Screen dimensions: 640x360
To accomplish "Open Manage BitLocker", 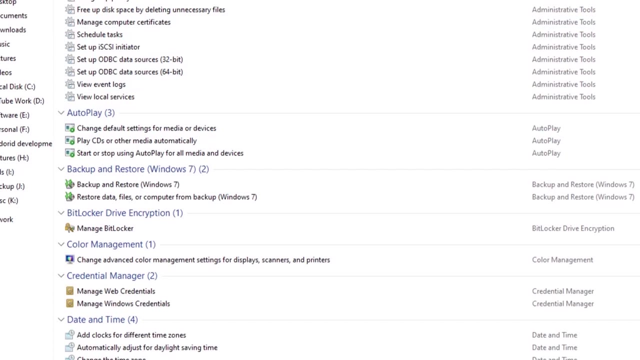I will (x=105, y=228).
